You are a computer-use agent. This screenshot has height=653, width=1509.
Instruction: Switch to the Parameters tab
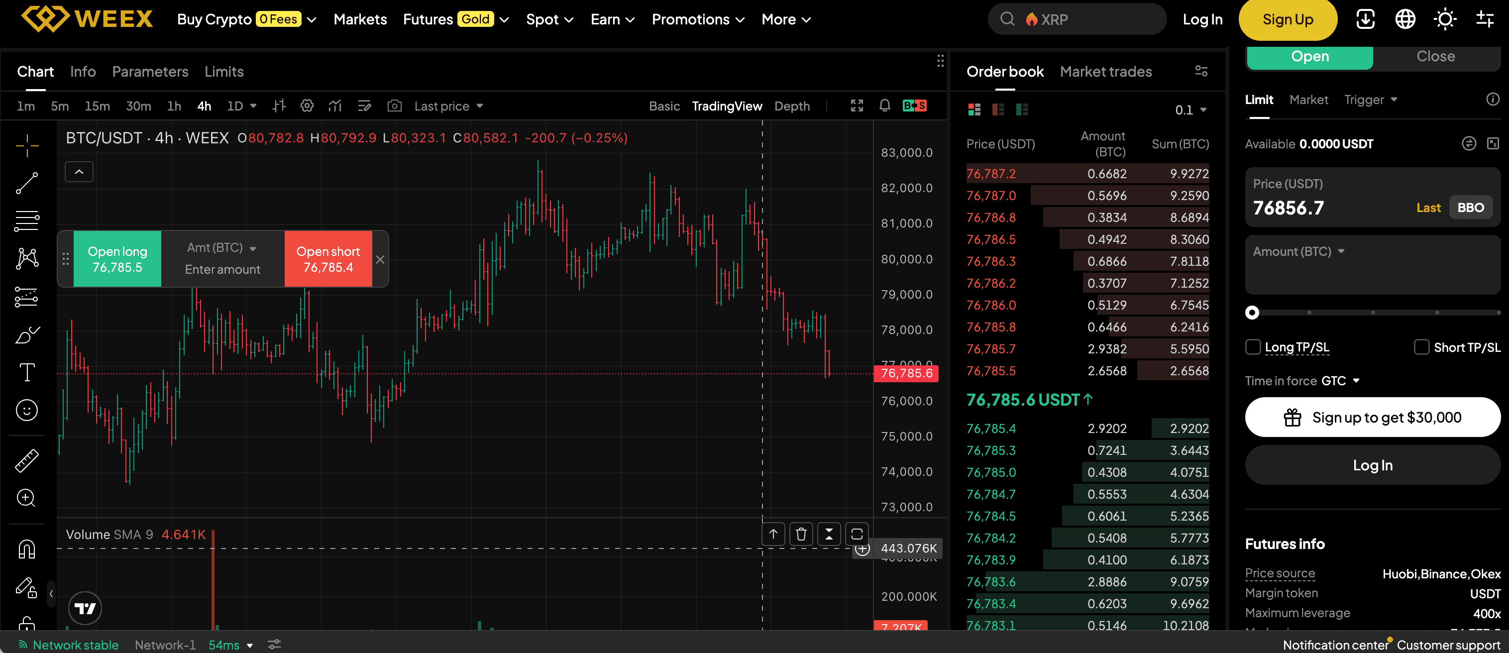pos(150,72)
